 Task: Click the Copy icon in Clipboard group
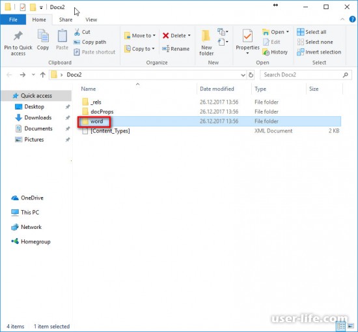coord(43,36)
